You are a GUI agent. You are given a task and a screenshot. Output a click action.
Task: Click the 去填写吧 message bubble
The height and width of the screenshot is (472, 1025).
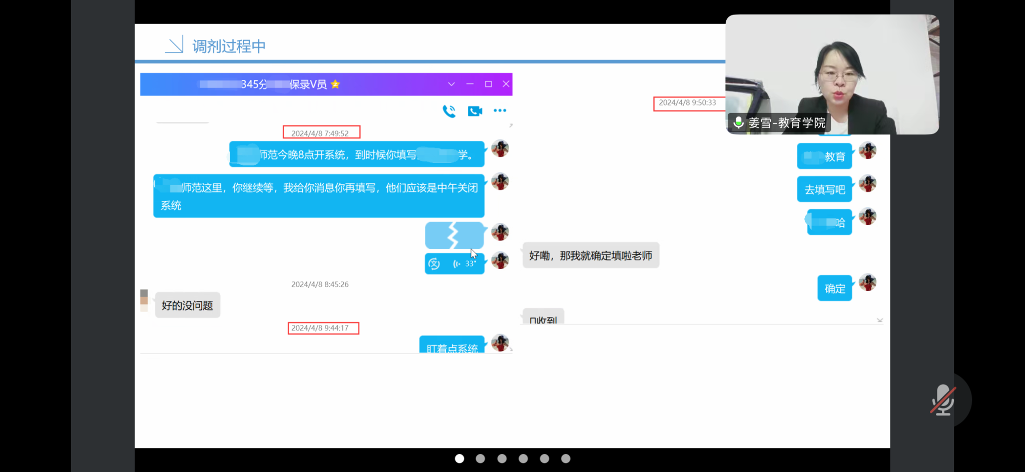824,189
